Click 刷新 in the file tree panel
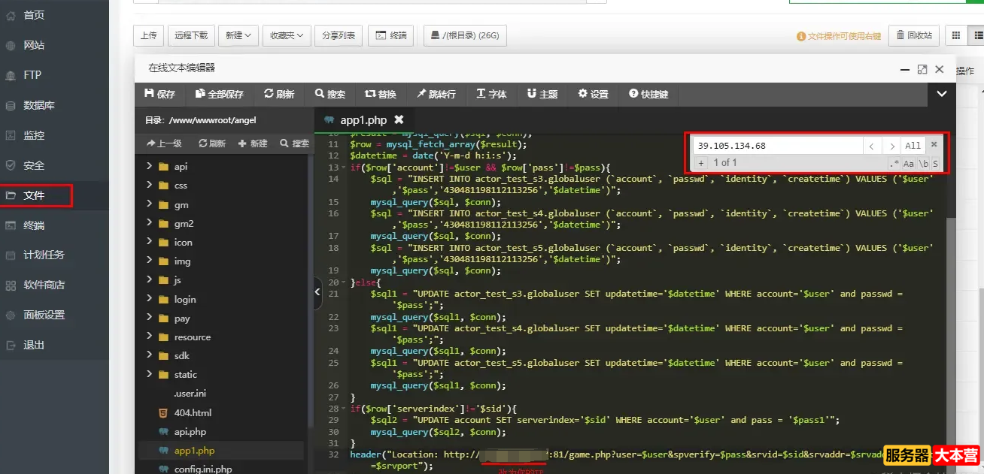 click(212, 143)
